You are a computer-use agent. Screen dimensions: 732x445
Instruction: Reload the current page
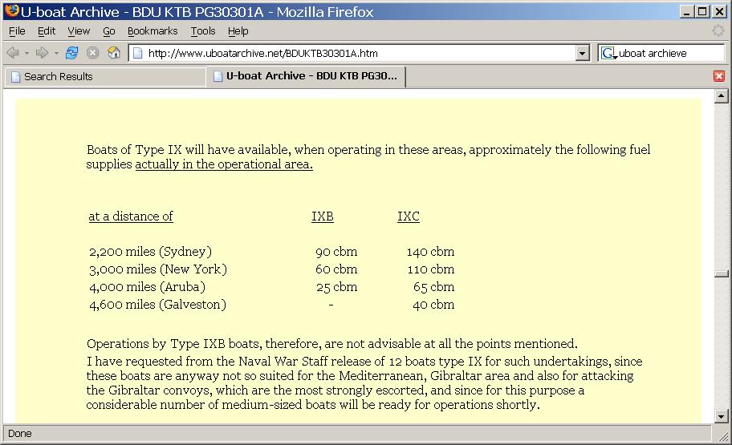[x=72, y=53]
